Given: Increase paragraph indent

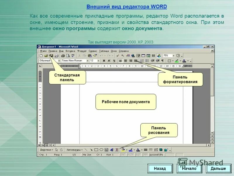Looking at the screenshot, I should tap(158, 61).
